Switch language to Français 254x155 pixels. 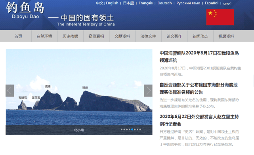pos(146,3)
